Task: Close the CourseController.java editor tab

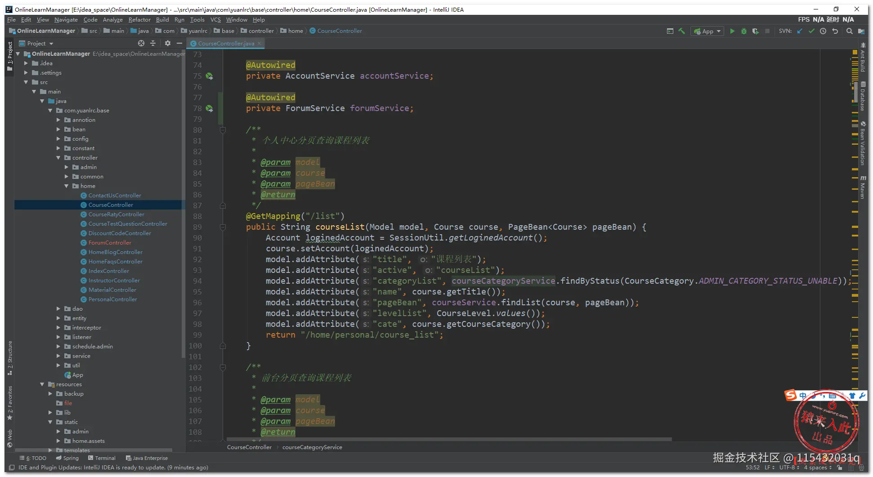Action: click(x=260, y=44)
